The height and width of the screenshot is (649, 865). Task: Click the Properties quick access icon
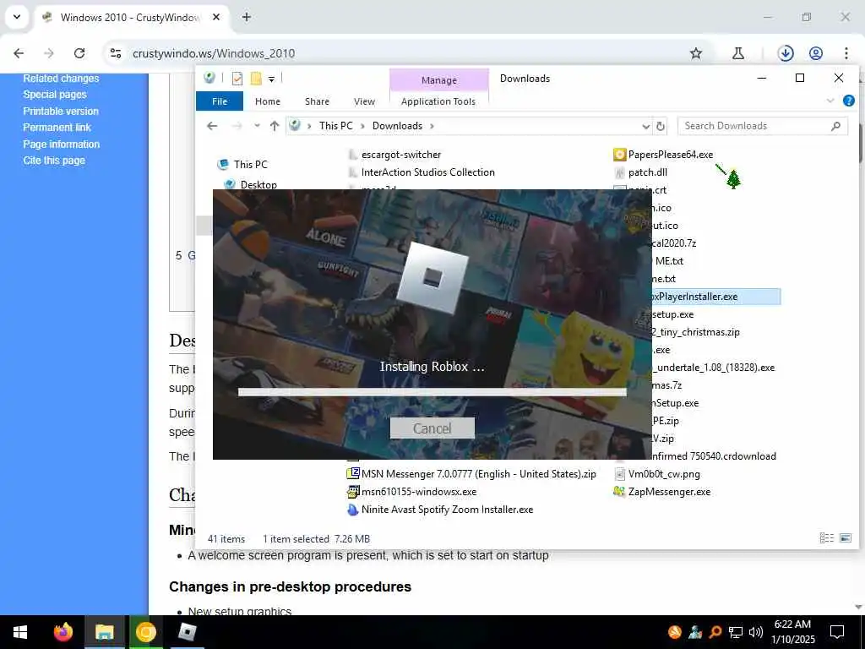point(237,79)
